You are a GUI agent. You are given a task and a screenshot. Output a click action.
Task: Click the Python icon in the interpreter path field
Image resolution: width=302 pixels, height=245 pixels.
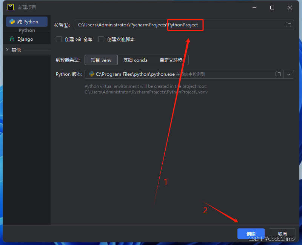pos(92,74)
